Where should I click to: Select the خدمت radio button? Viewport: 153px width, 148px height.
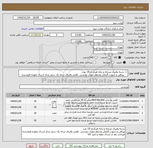pos(109,57)
